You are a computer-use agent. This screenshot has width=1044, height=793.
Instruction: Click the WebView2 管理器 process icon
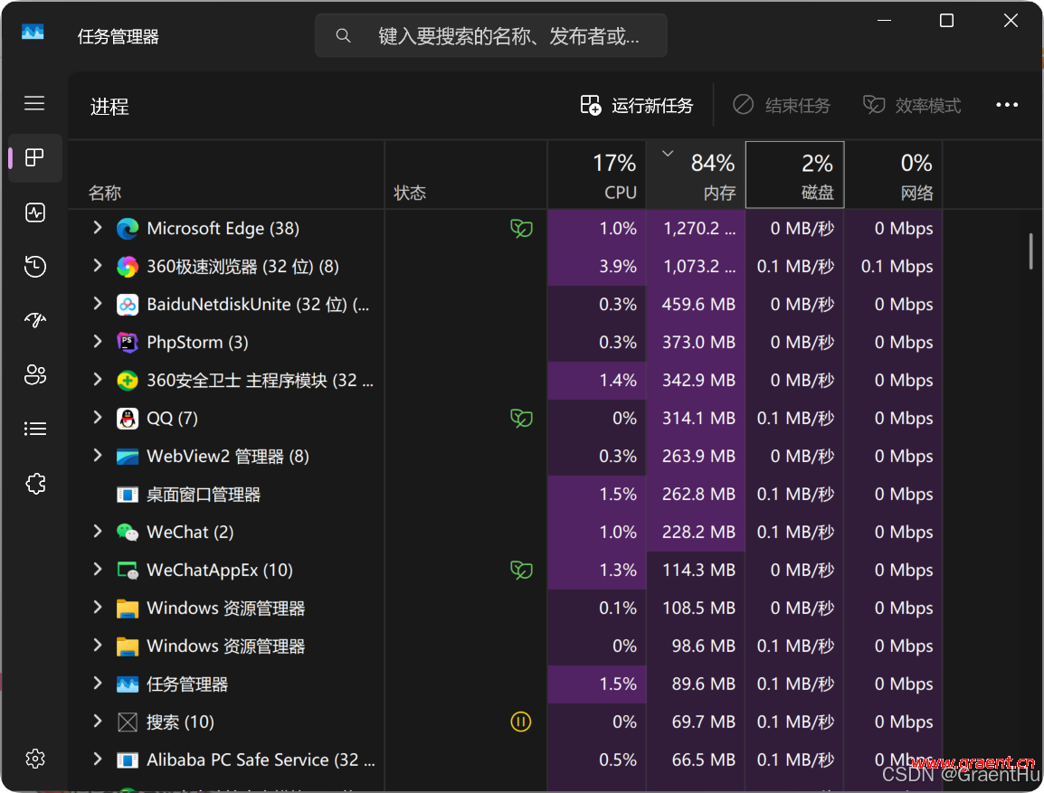tap(128, 457)
